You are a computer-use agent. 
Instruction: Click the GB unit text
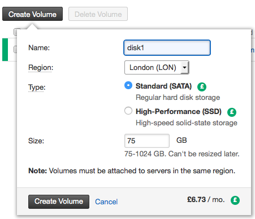(x=181, y=140)
